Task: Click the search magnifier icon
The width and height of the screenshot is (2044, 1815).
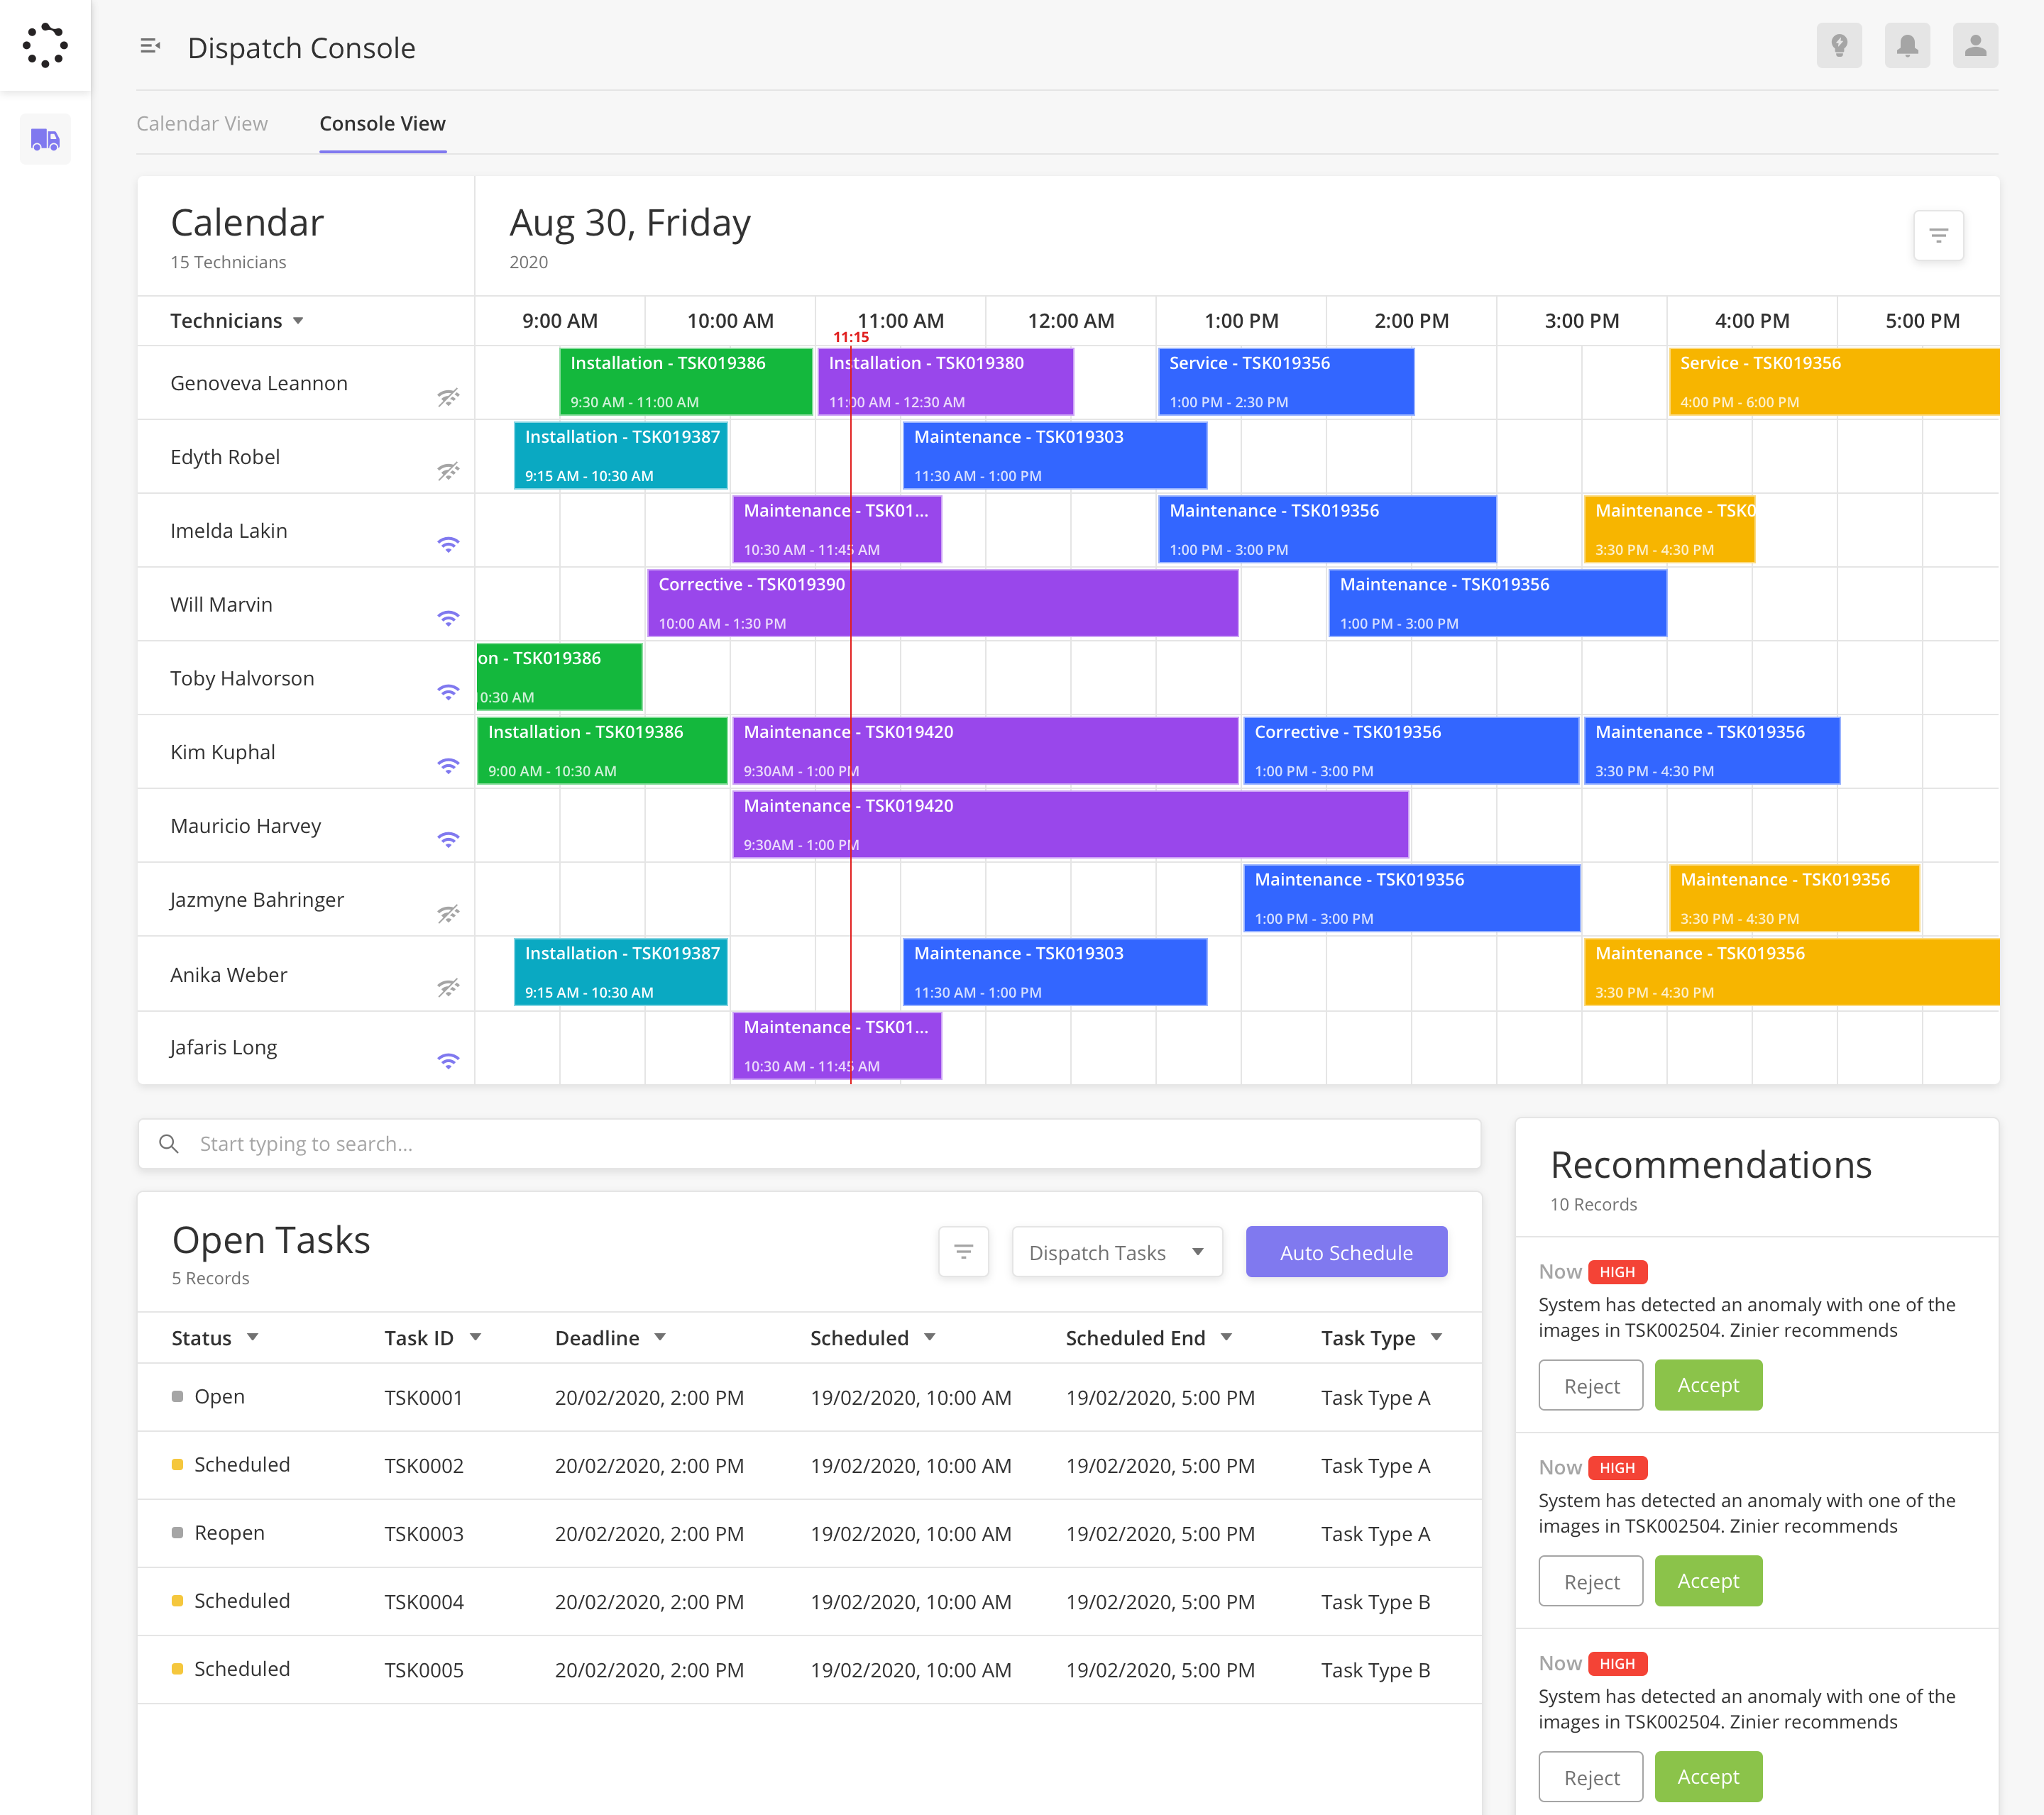Action: point(169,1144)
